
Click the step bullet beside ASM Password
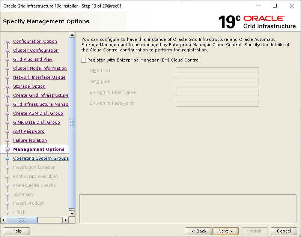point(7,132)
